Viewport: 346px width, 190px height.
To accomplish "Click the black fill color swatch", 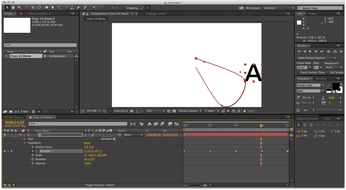I will [x=336, y=86].
